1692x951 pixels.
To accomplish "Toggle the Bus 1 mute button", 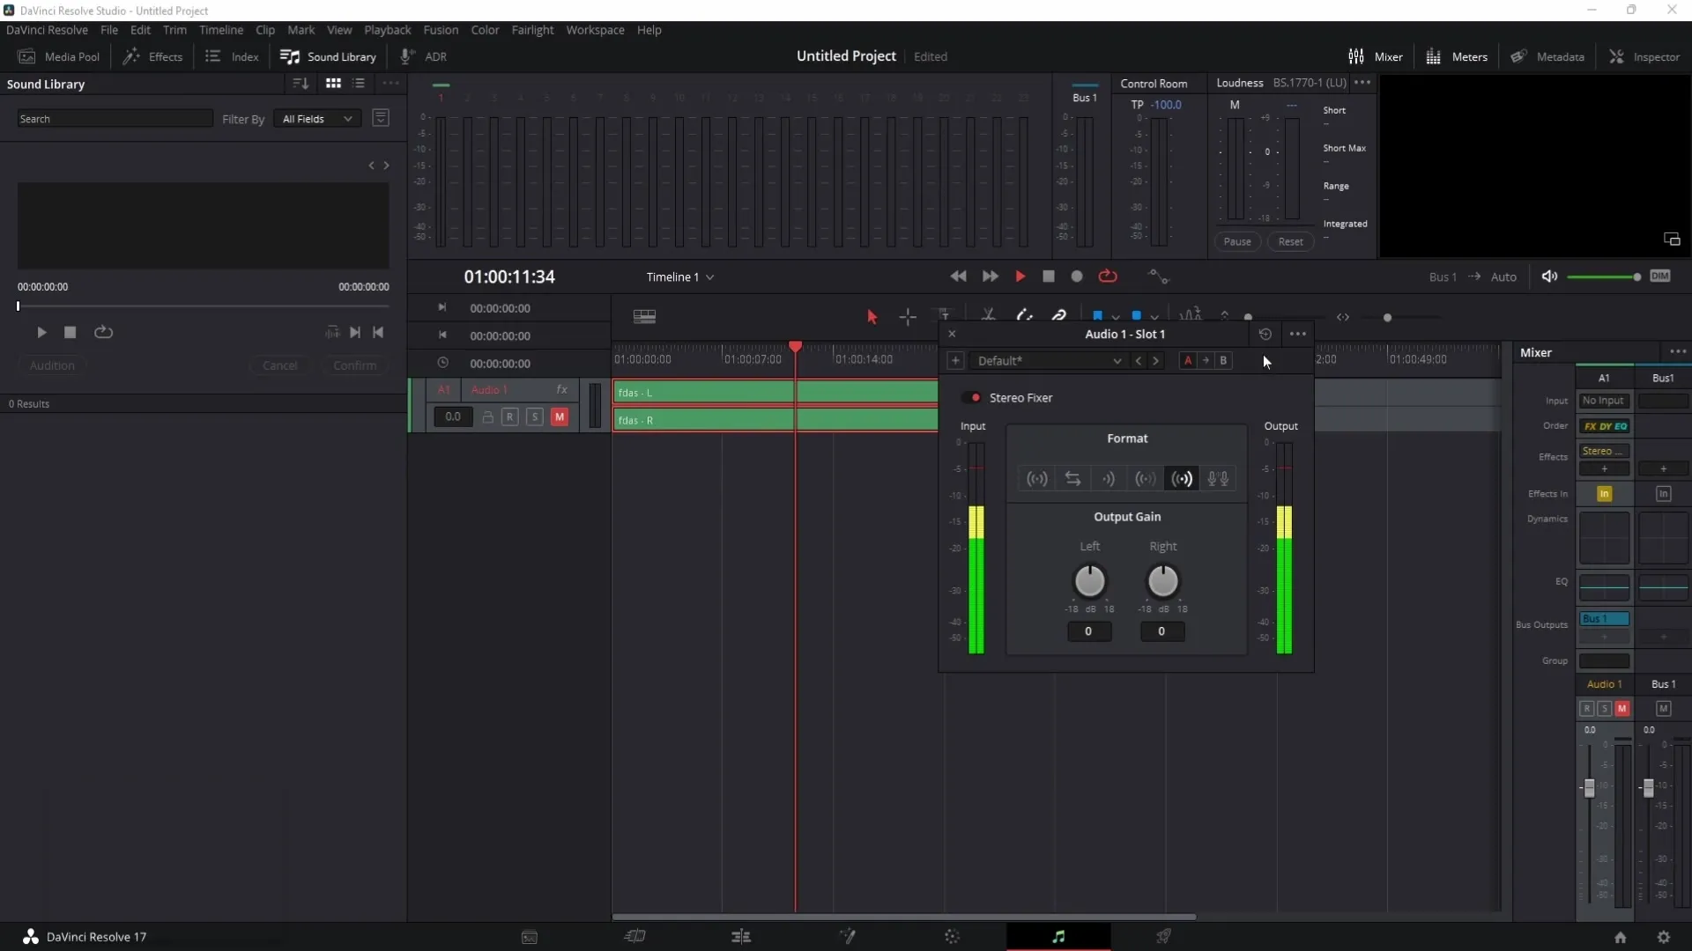I will (x=1664, y=708).
